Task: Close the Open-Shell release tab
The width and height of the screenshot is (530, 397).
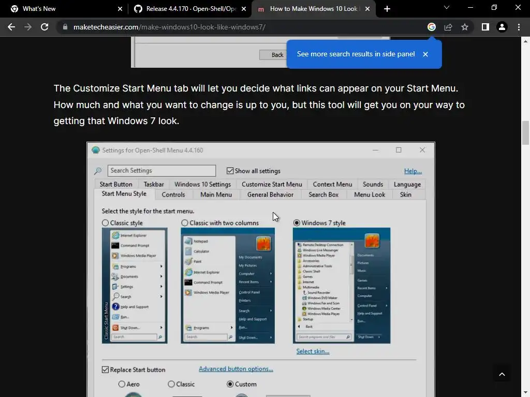Action: click(244, 9)
